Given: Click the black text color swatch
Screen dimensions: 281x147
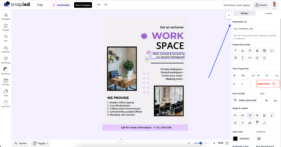Looking at the screenshot, I should [235, 139].
